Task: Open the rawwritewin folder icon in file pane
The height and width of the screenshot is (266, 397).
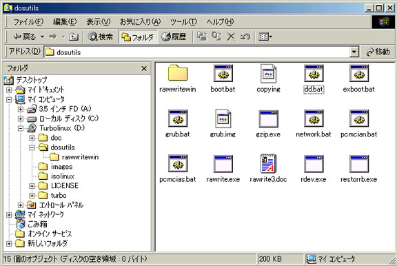Action: coord(178,73)
